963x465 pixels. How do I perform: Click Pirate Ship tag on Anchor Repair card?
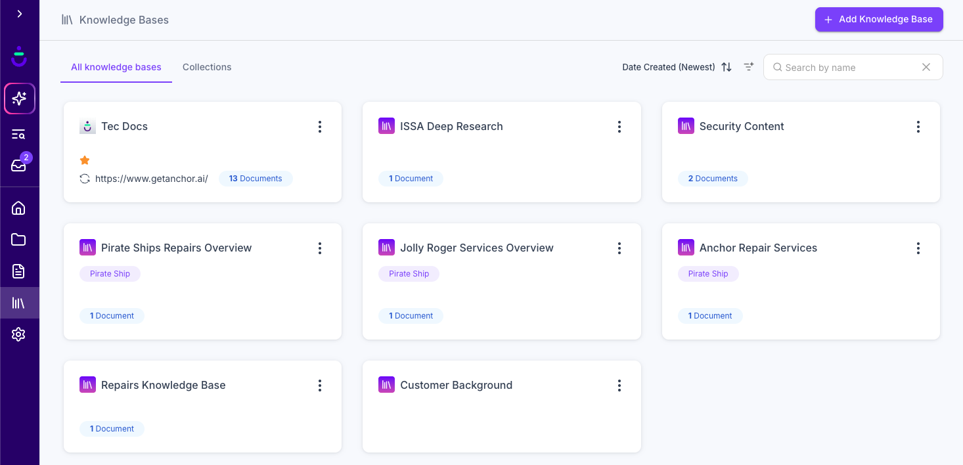[708, 274]
